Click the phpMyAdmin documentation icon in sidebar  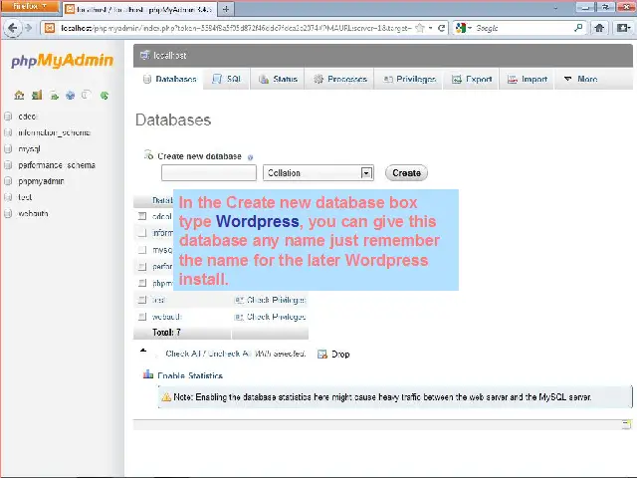pyautogui.click(x=71, y=96)
